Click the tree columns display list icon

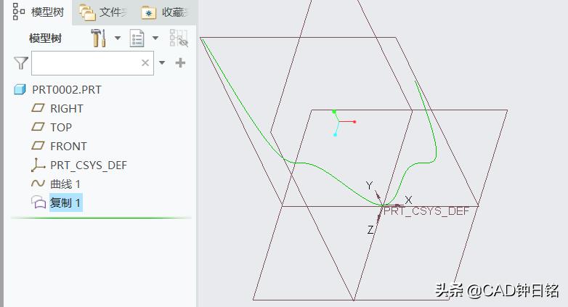[137, 38]
